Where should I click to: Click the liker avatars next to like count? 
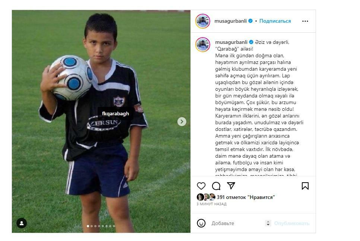(206, 197)
